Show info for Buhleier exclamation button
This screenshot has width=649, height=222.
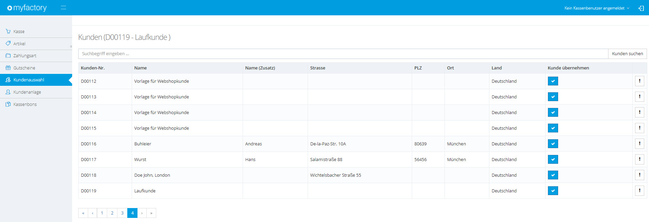(639, 144)
